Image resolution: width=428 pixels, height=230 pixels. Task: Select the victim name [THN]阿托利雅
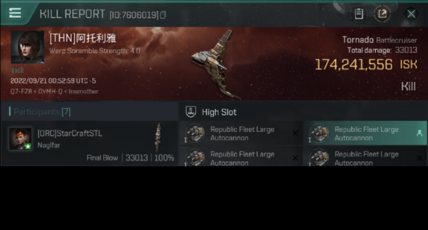tap(83, 38)
